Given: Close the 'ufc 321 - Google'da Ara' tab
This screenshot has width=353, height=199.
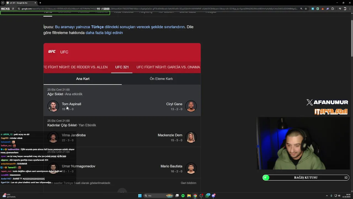Looking at the screenshot, I should 35,3.
